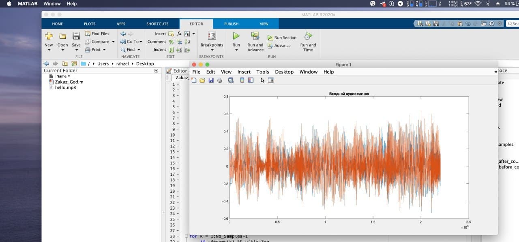519x242 pixels.
Task: Click the Run and Time icon
Action: click(x=308, y=36)
